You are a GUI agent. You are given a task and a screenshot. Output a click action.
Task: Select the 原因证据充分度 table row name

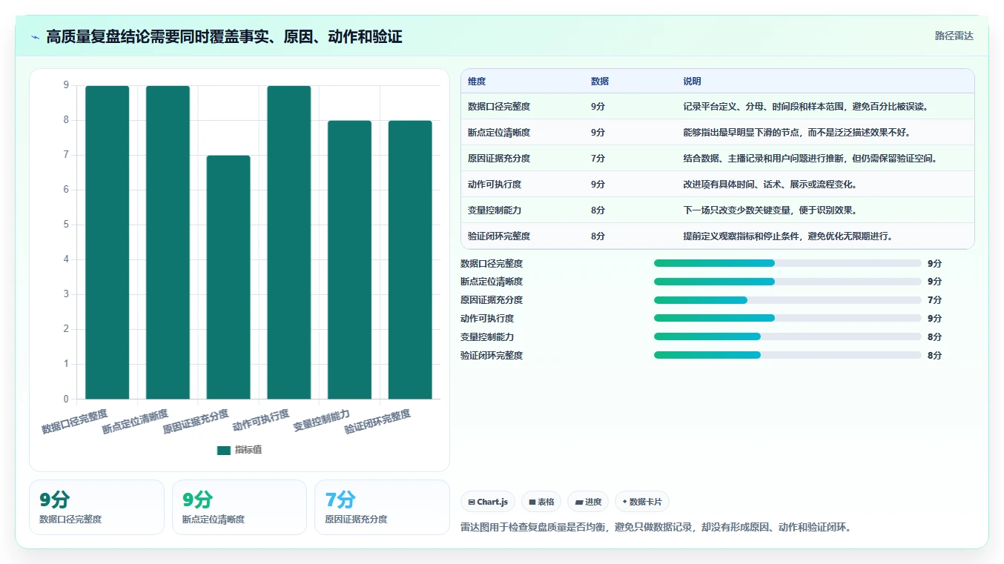tap(499, 159)
